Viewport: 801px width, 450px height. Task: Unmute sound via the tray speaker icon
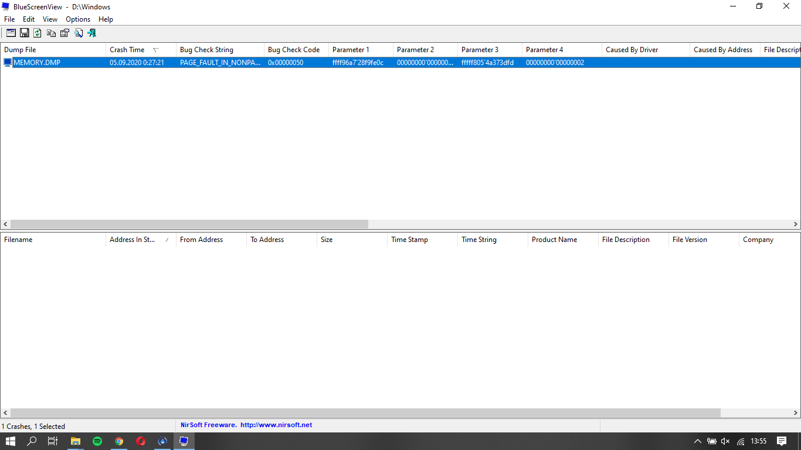pos(725,441)
